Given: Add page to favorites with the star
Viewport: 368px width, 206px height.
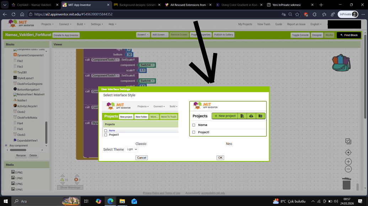Looking at the screenshot, I should (x=297, y=14).
